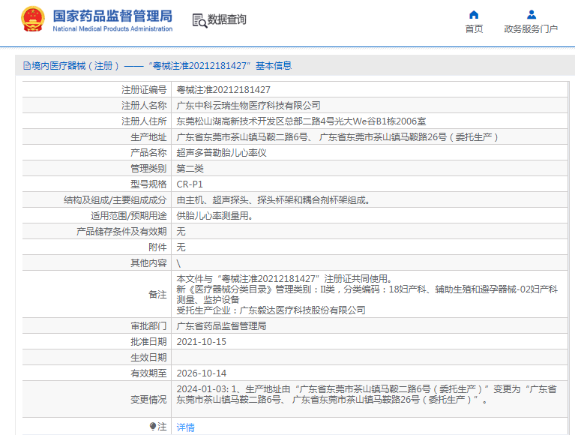Click the document icon before 境内医疗器械
The width and height of the screenshot is (575, 435).
tap(27, 66)
